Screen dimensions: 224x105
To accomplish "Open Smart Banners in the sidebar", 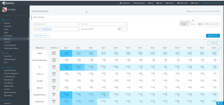I will point(9,83).
